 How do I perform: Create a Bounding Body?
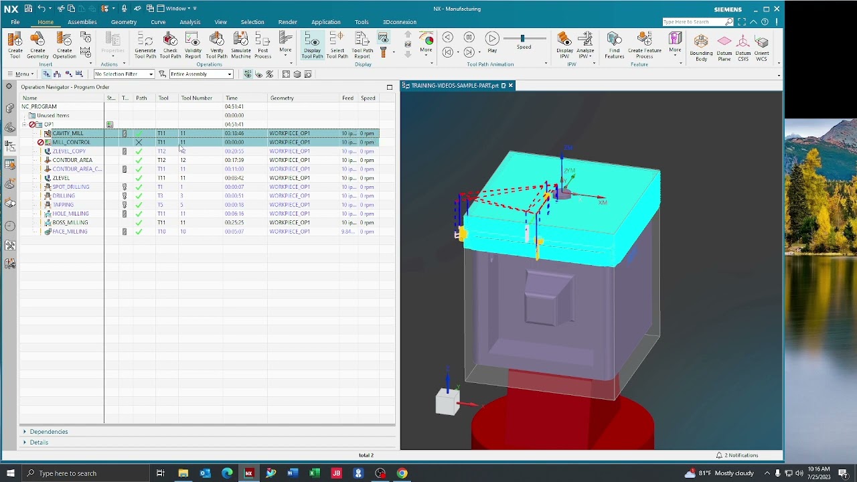coord(701,47)
